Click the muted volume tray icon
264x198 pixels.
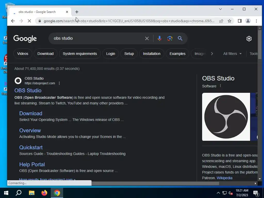pos(231,193)
